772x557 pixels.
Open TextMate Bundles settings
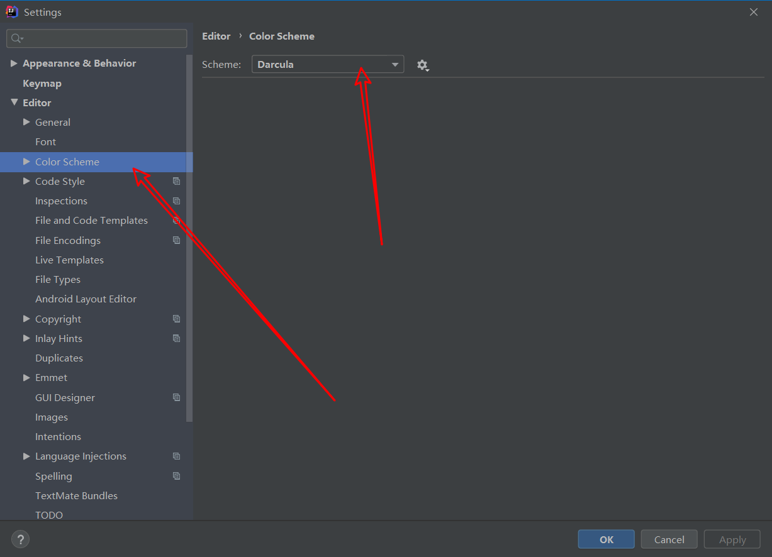pyautogui.click(x=76, y=496)
